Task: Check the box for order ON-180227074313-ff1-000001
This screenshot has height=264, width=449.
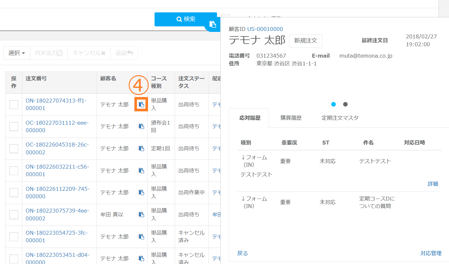Action: (x=14, y=104)
